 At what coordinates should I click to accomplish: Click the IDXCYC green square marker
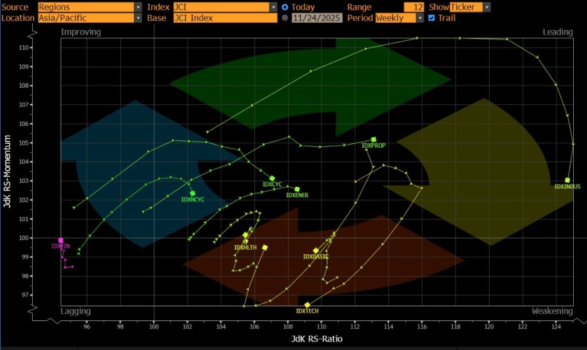[272, 178]
